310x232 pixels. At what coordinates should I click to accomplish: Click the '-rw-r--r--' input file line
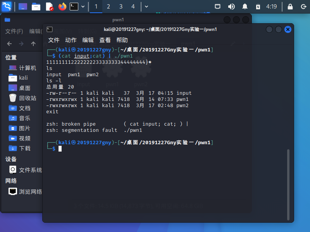119,93
